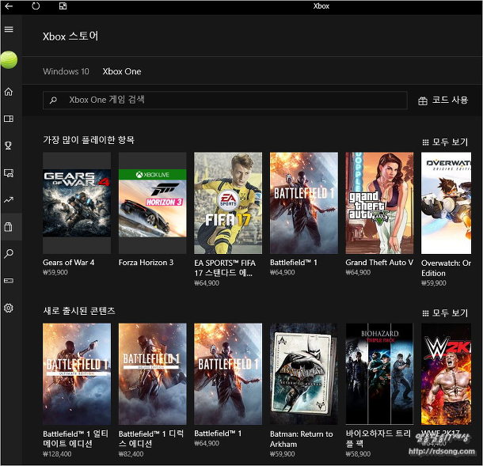Viewport: 483px width, 466px height.
Task: Switch to the Xbox One tab
Action: click(x=122, y=71)
